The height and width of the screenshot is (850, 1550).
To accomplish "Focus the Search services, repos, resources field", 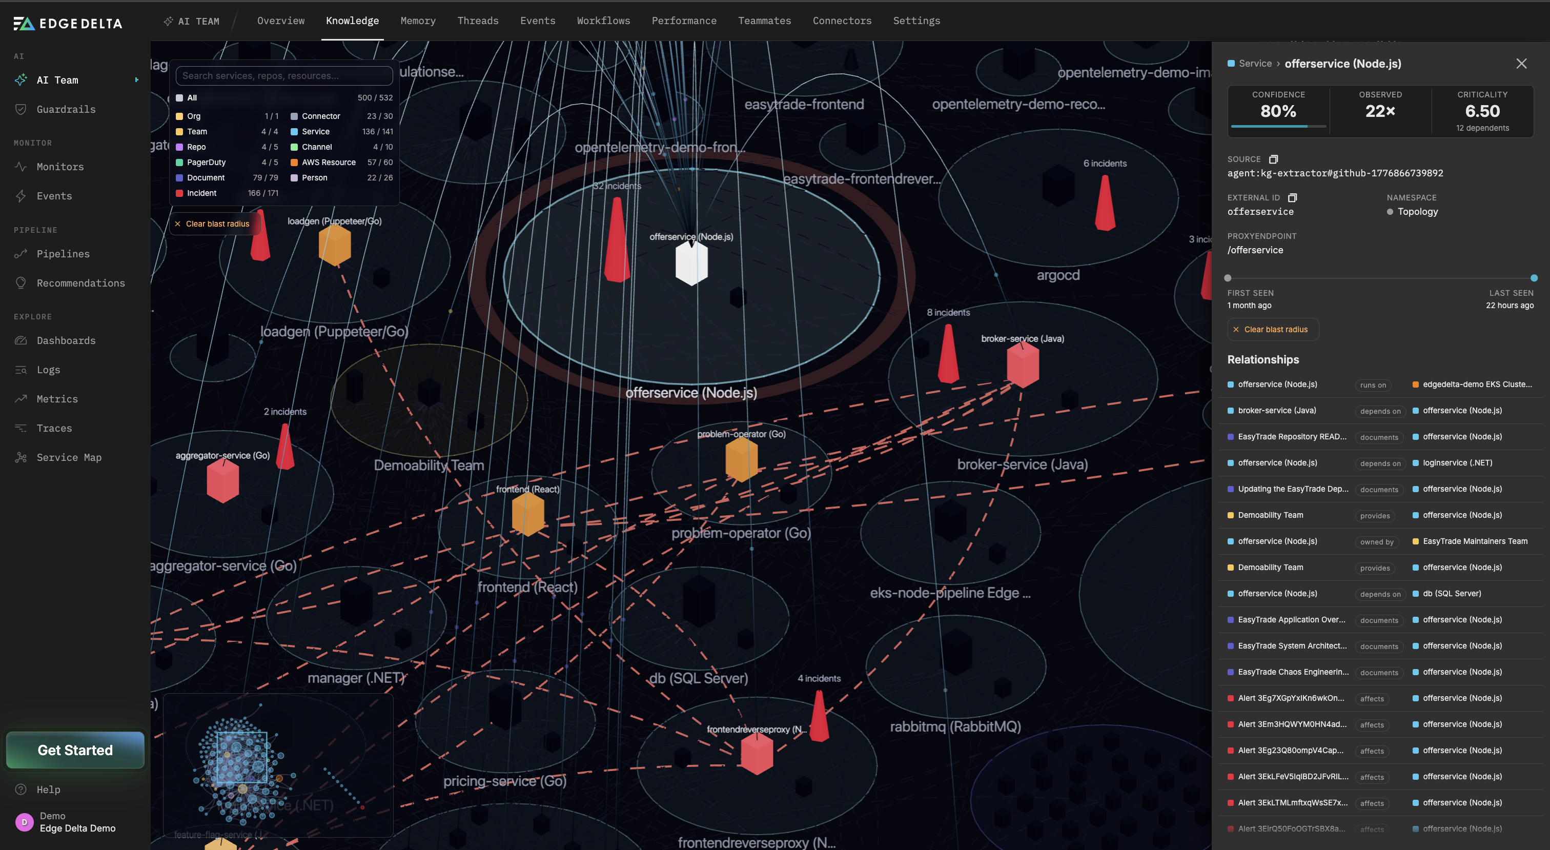I will [284, 76].
